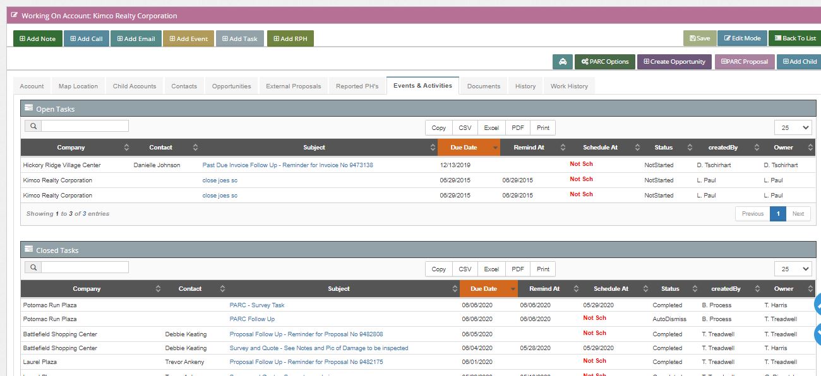Click the Closed Tasks panel header icon
Screen dimensions: 821x376
tap(28, 250)
